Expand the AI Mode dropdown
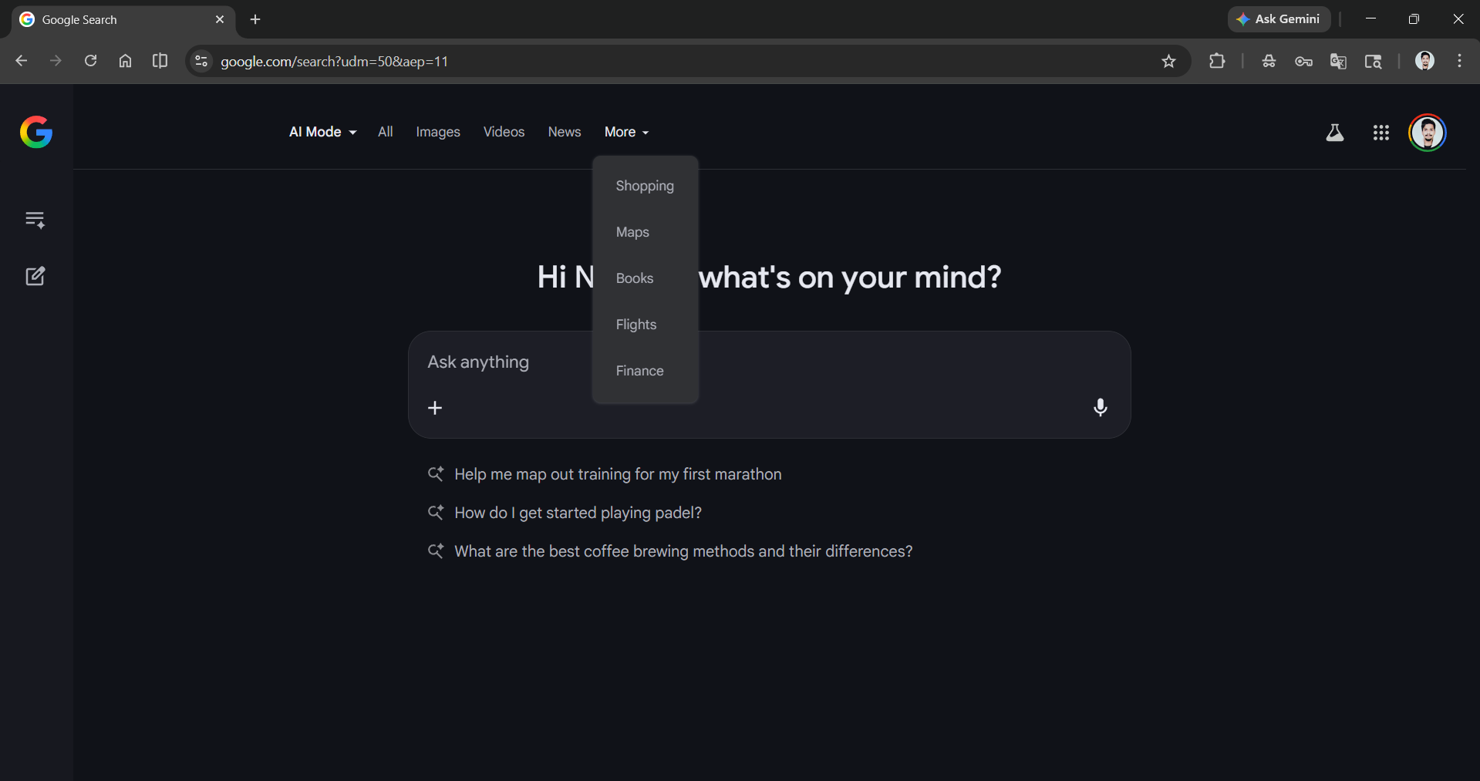The width and height of the screenshot is (1480, 781). pos(323,132)
